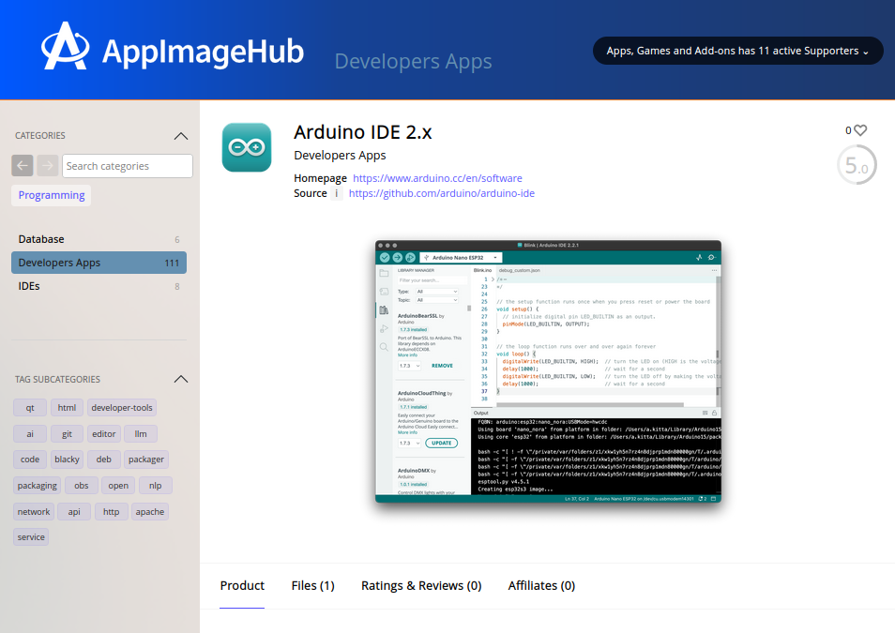The image size is (895, 633).
Task: Filter by the open tag
Action: (118, 486)
